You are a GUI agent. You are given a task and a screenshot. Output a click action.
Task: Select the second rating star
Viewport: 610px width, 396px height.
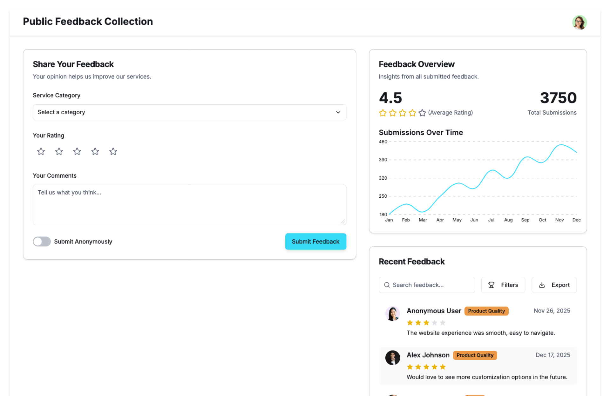coord(59,151)
